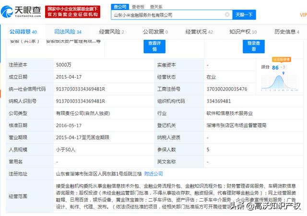Click the business status value 在业
This screenshot has width=307, height=216.
pos(211,77)
